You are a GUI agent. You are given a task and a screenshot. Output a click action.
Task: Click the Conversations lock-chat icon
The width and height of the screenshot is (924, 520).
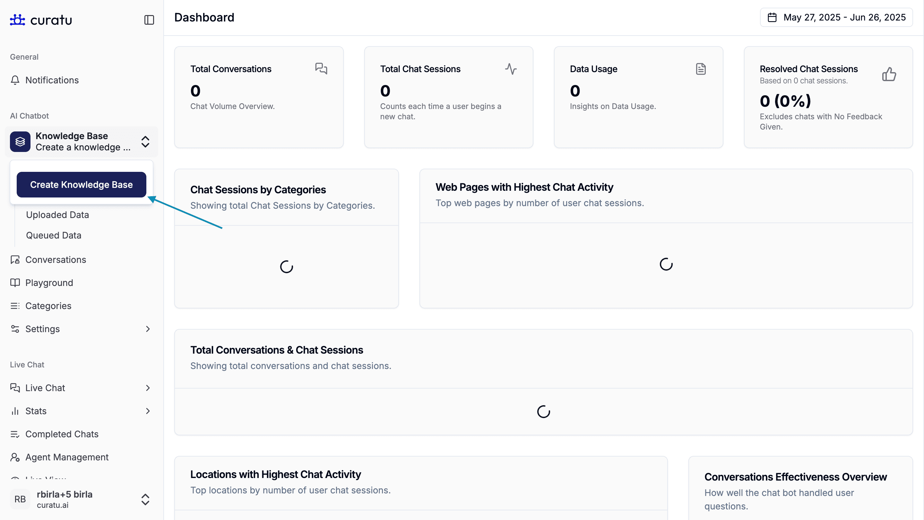click(15, 259)
